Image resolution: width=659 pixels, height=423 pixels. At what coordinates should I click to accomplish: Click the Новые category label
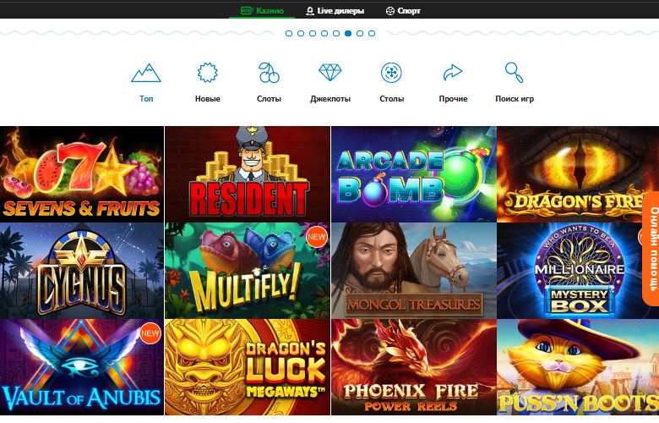208,98
